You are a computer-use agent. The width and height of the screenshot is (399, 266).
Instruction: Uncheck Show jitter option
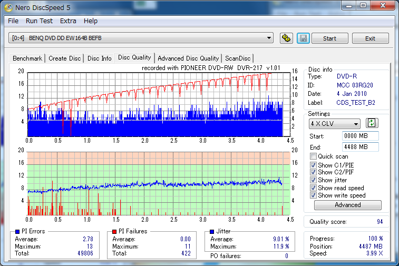314,180
